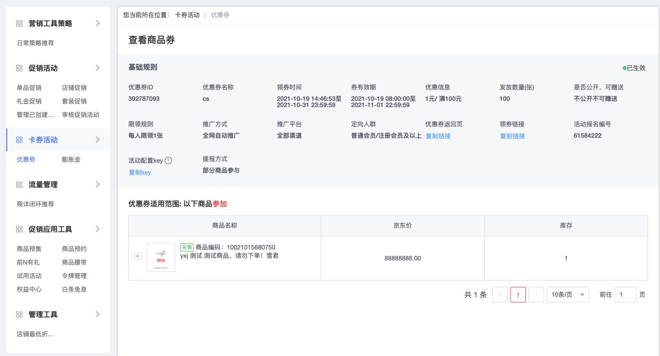Click the grid icon beside 管理工具

(x=19, y=314)
